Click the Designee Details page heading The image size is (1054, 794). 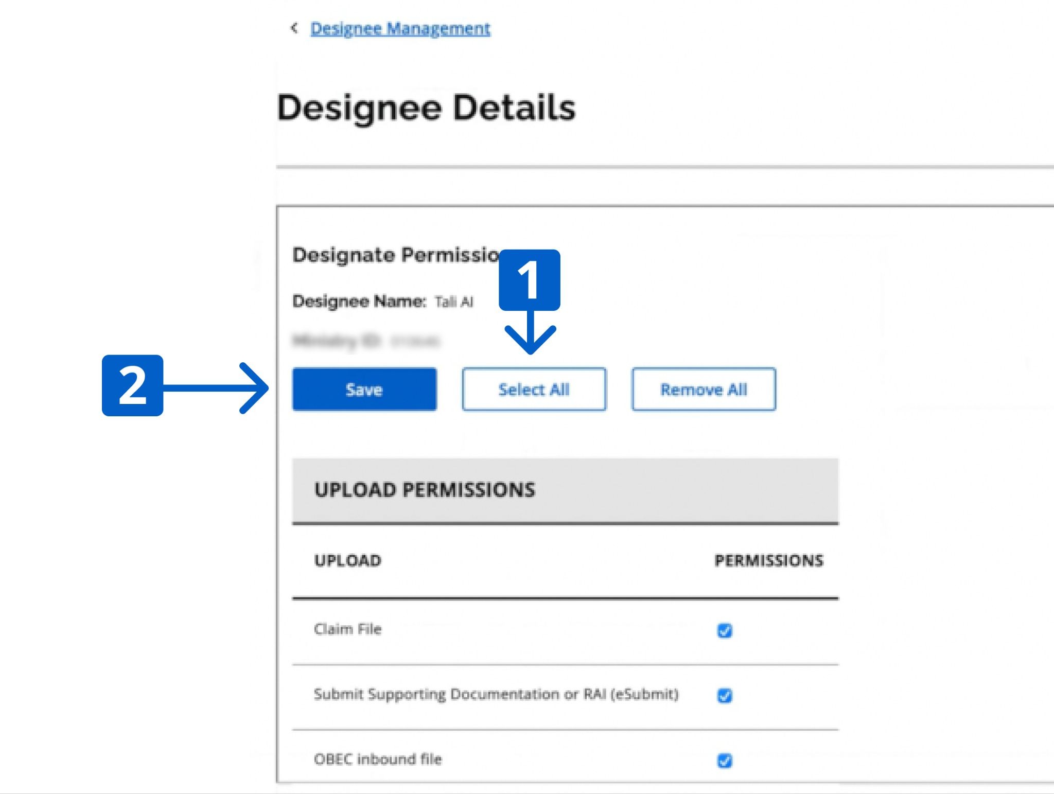tap(426, 108)
